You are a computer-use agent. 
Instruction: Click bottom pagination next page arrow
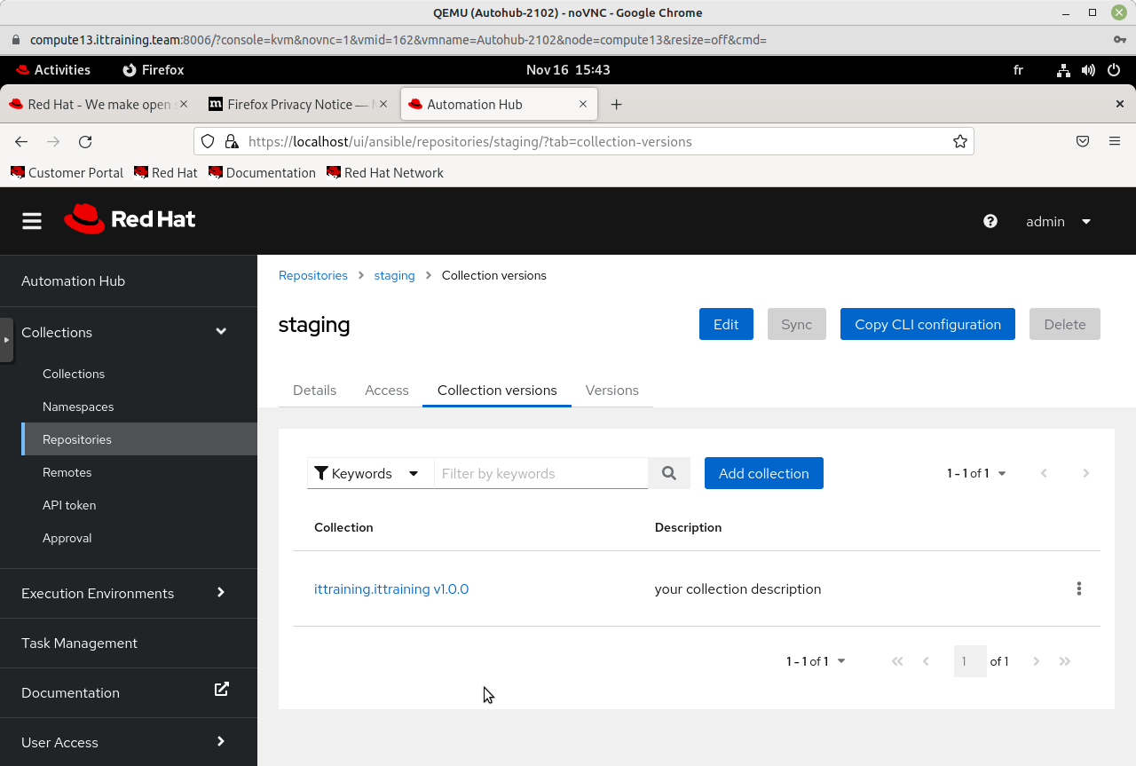pos(1037,661)
